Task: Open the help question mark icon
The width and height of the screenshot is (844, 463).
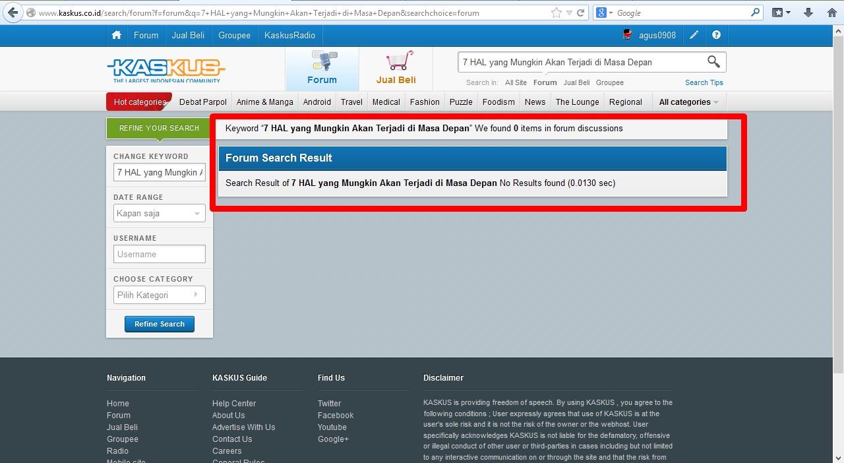Action: click(716, 35)
